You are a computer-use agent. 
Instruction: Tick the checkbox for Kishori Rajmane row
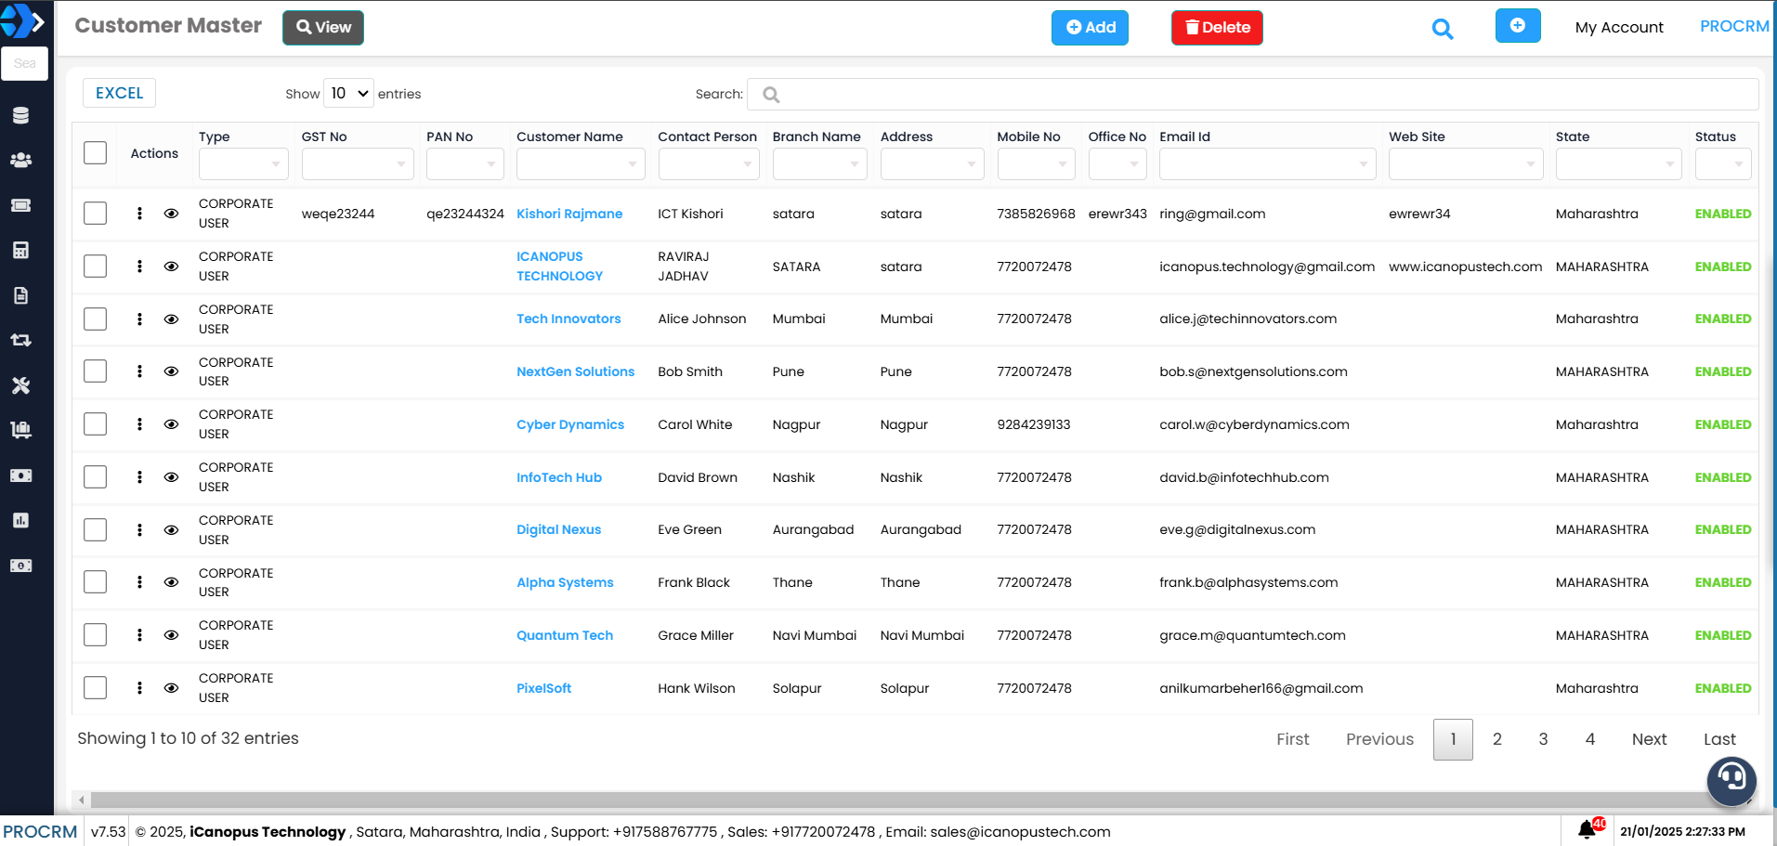click(95, 214)
